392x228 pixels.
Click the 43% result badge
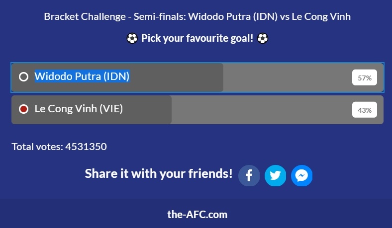(365, 110)
